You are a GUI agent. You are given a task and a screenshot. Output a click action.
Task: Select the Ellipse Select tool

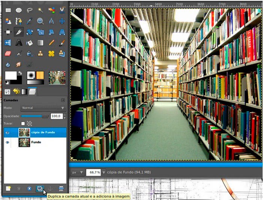click(x=19, y=11)
